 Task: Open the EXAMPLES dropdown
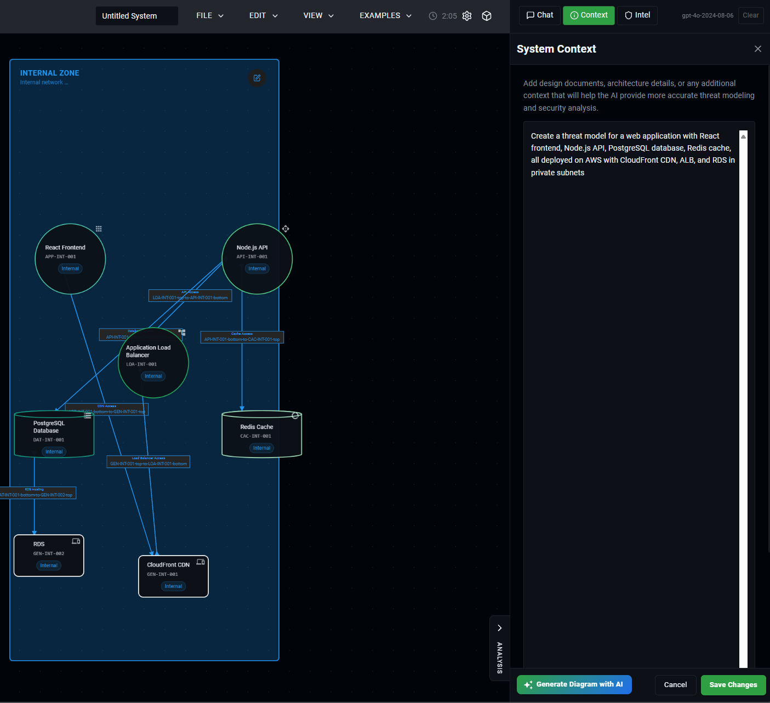click(x=385, y=15)
